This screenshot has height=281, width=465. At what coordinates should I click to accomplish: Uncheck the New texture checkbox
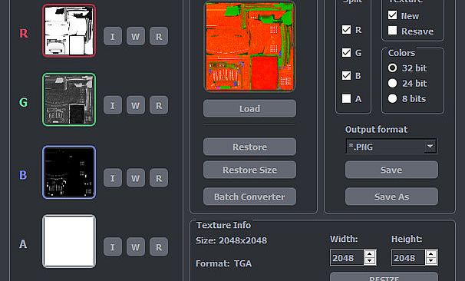392,15
